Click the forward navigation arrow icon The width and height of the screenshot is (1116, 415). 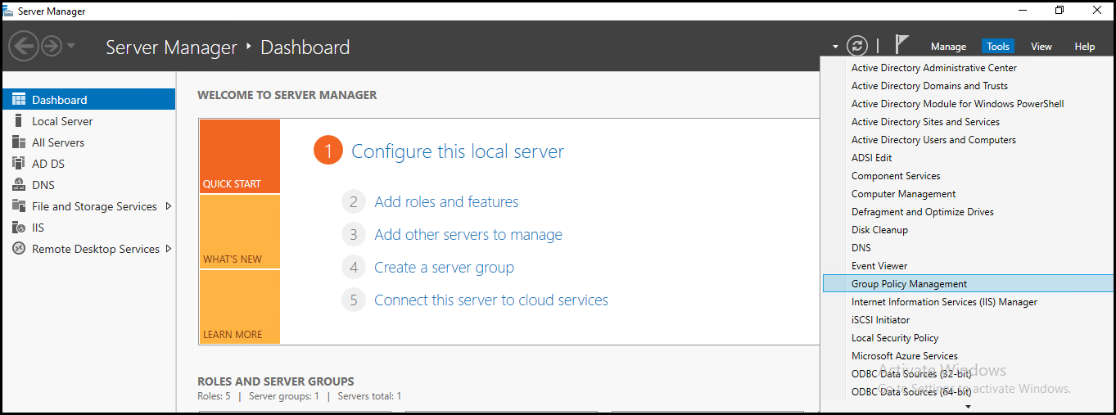click(52, 46)
